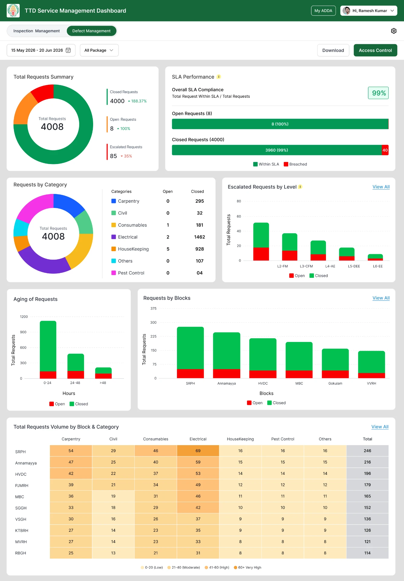Viewport: 404px width, 581px height.
Task: Click the TTD temple logo
Action: [x=13, y=11]
